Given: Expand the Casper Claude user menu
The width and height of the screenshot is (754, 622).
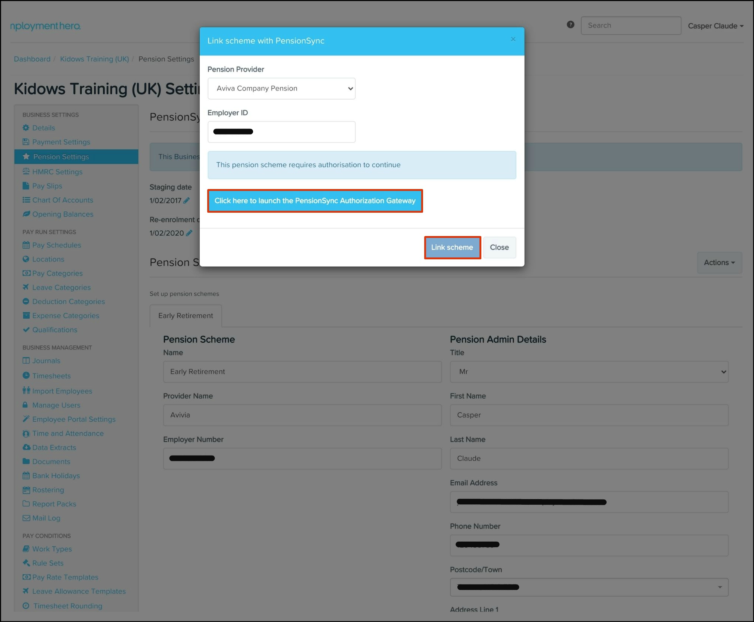Looking at the screenshot, I should pyautogui.click(x=715, y=26).
